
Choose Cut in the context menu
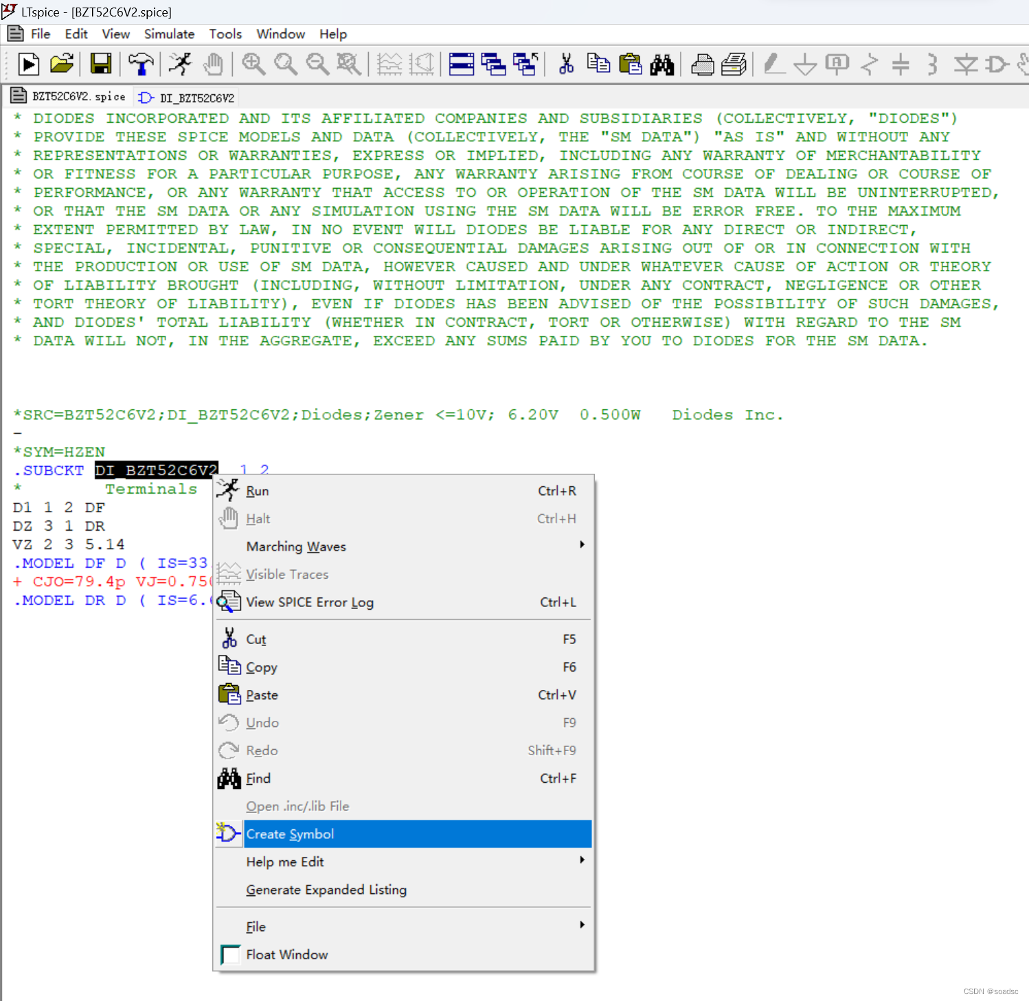(x=403, y=639)
